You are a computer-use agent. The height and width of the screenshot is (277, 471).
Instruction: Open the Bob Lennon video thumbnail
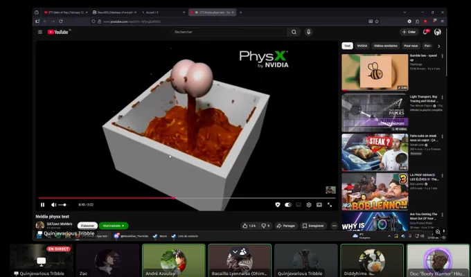375,191
